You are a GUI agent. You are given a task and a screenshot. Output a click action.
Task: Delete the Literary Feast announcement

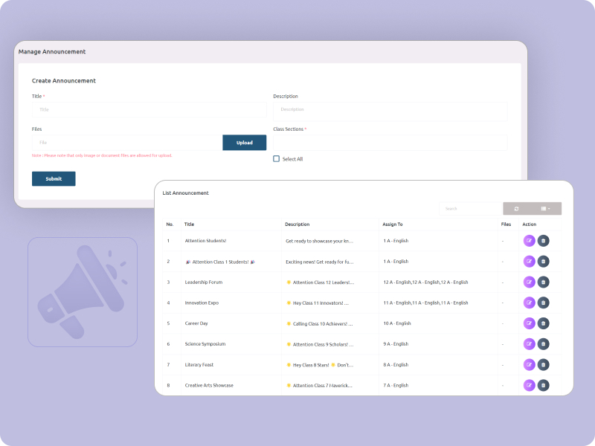(x=544, y=365)
